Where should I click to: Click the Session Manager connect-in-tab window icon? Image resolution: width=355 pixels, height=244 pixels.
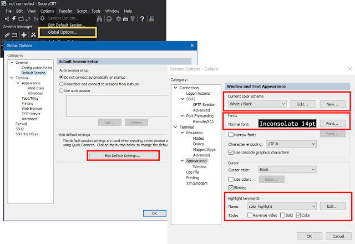click(14, 34)
